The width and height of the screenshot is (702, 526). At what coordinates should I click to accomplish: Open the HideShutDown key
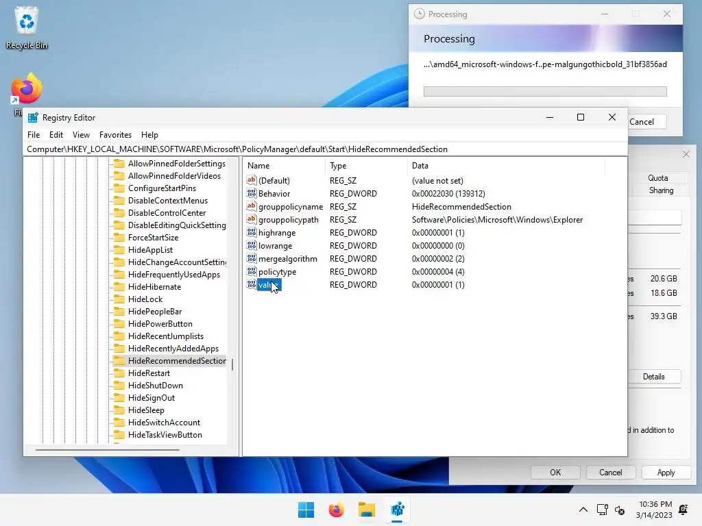pyautogui.click(x=156, y=385)
